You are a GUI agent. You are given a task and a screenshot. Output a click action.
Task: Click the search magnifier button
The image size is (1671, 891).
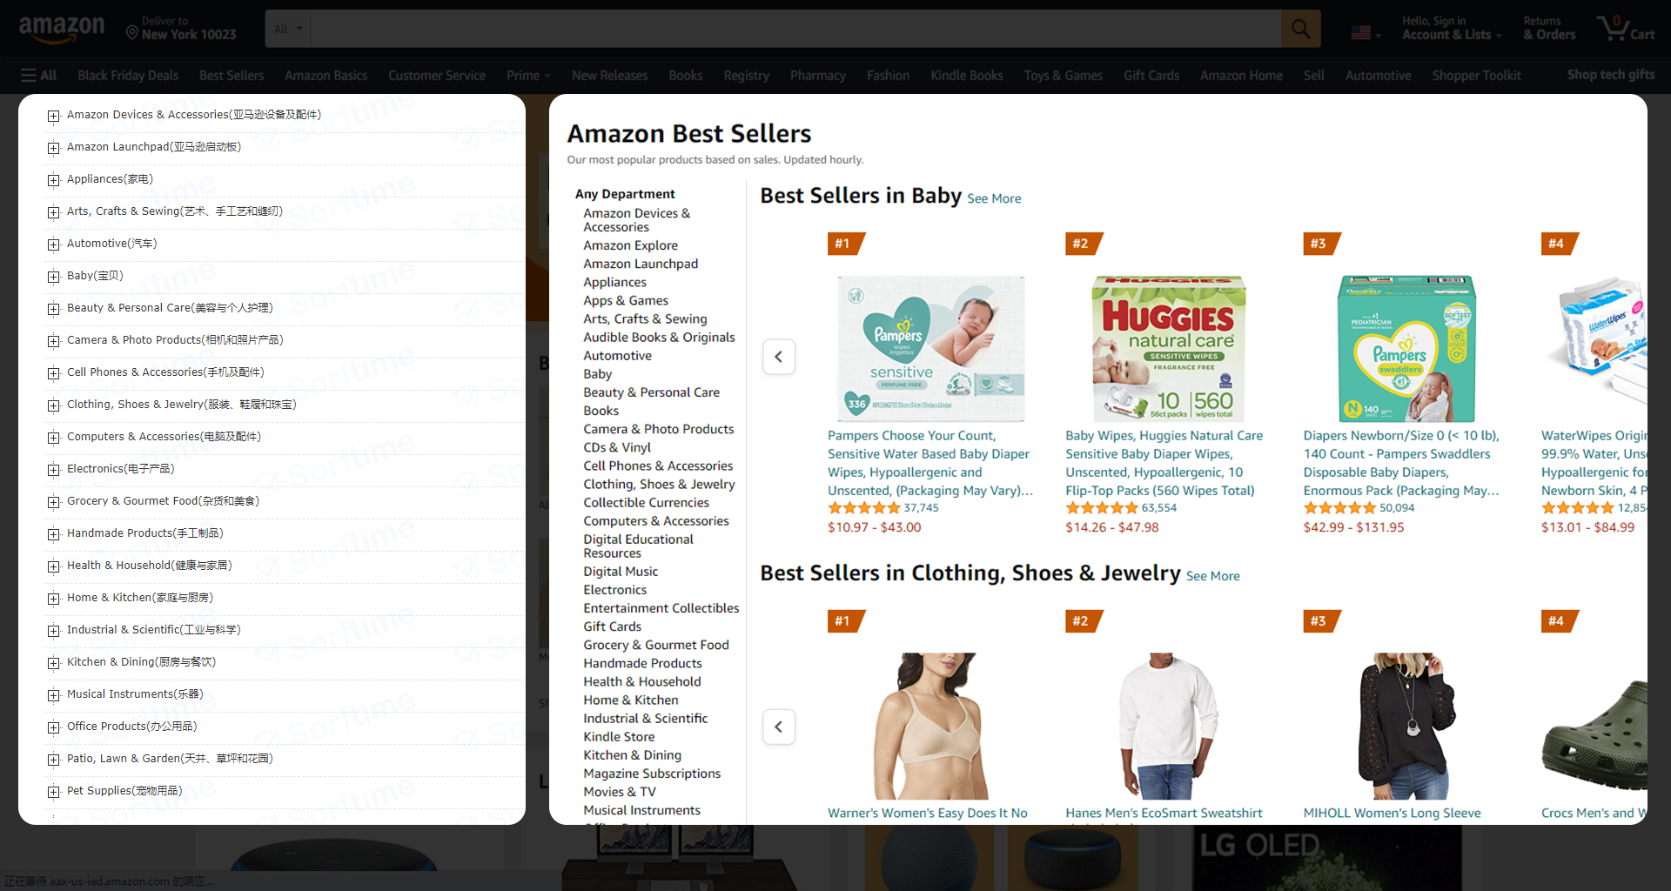click(1300, 29)
